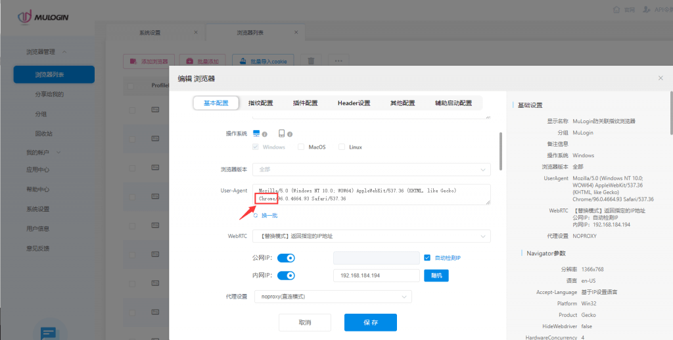Open 用户信息 in the sidebar
The height and width of the screenshot is (340, 673).
point(37,229)
